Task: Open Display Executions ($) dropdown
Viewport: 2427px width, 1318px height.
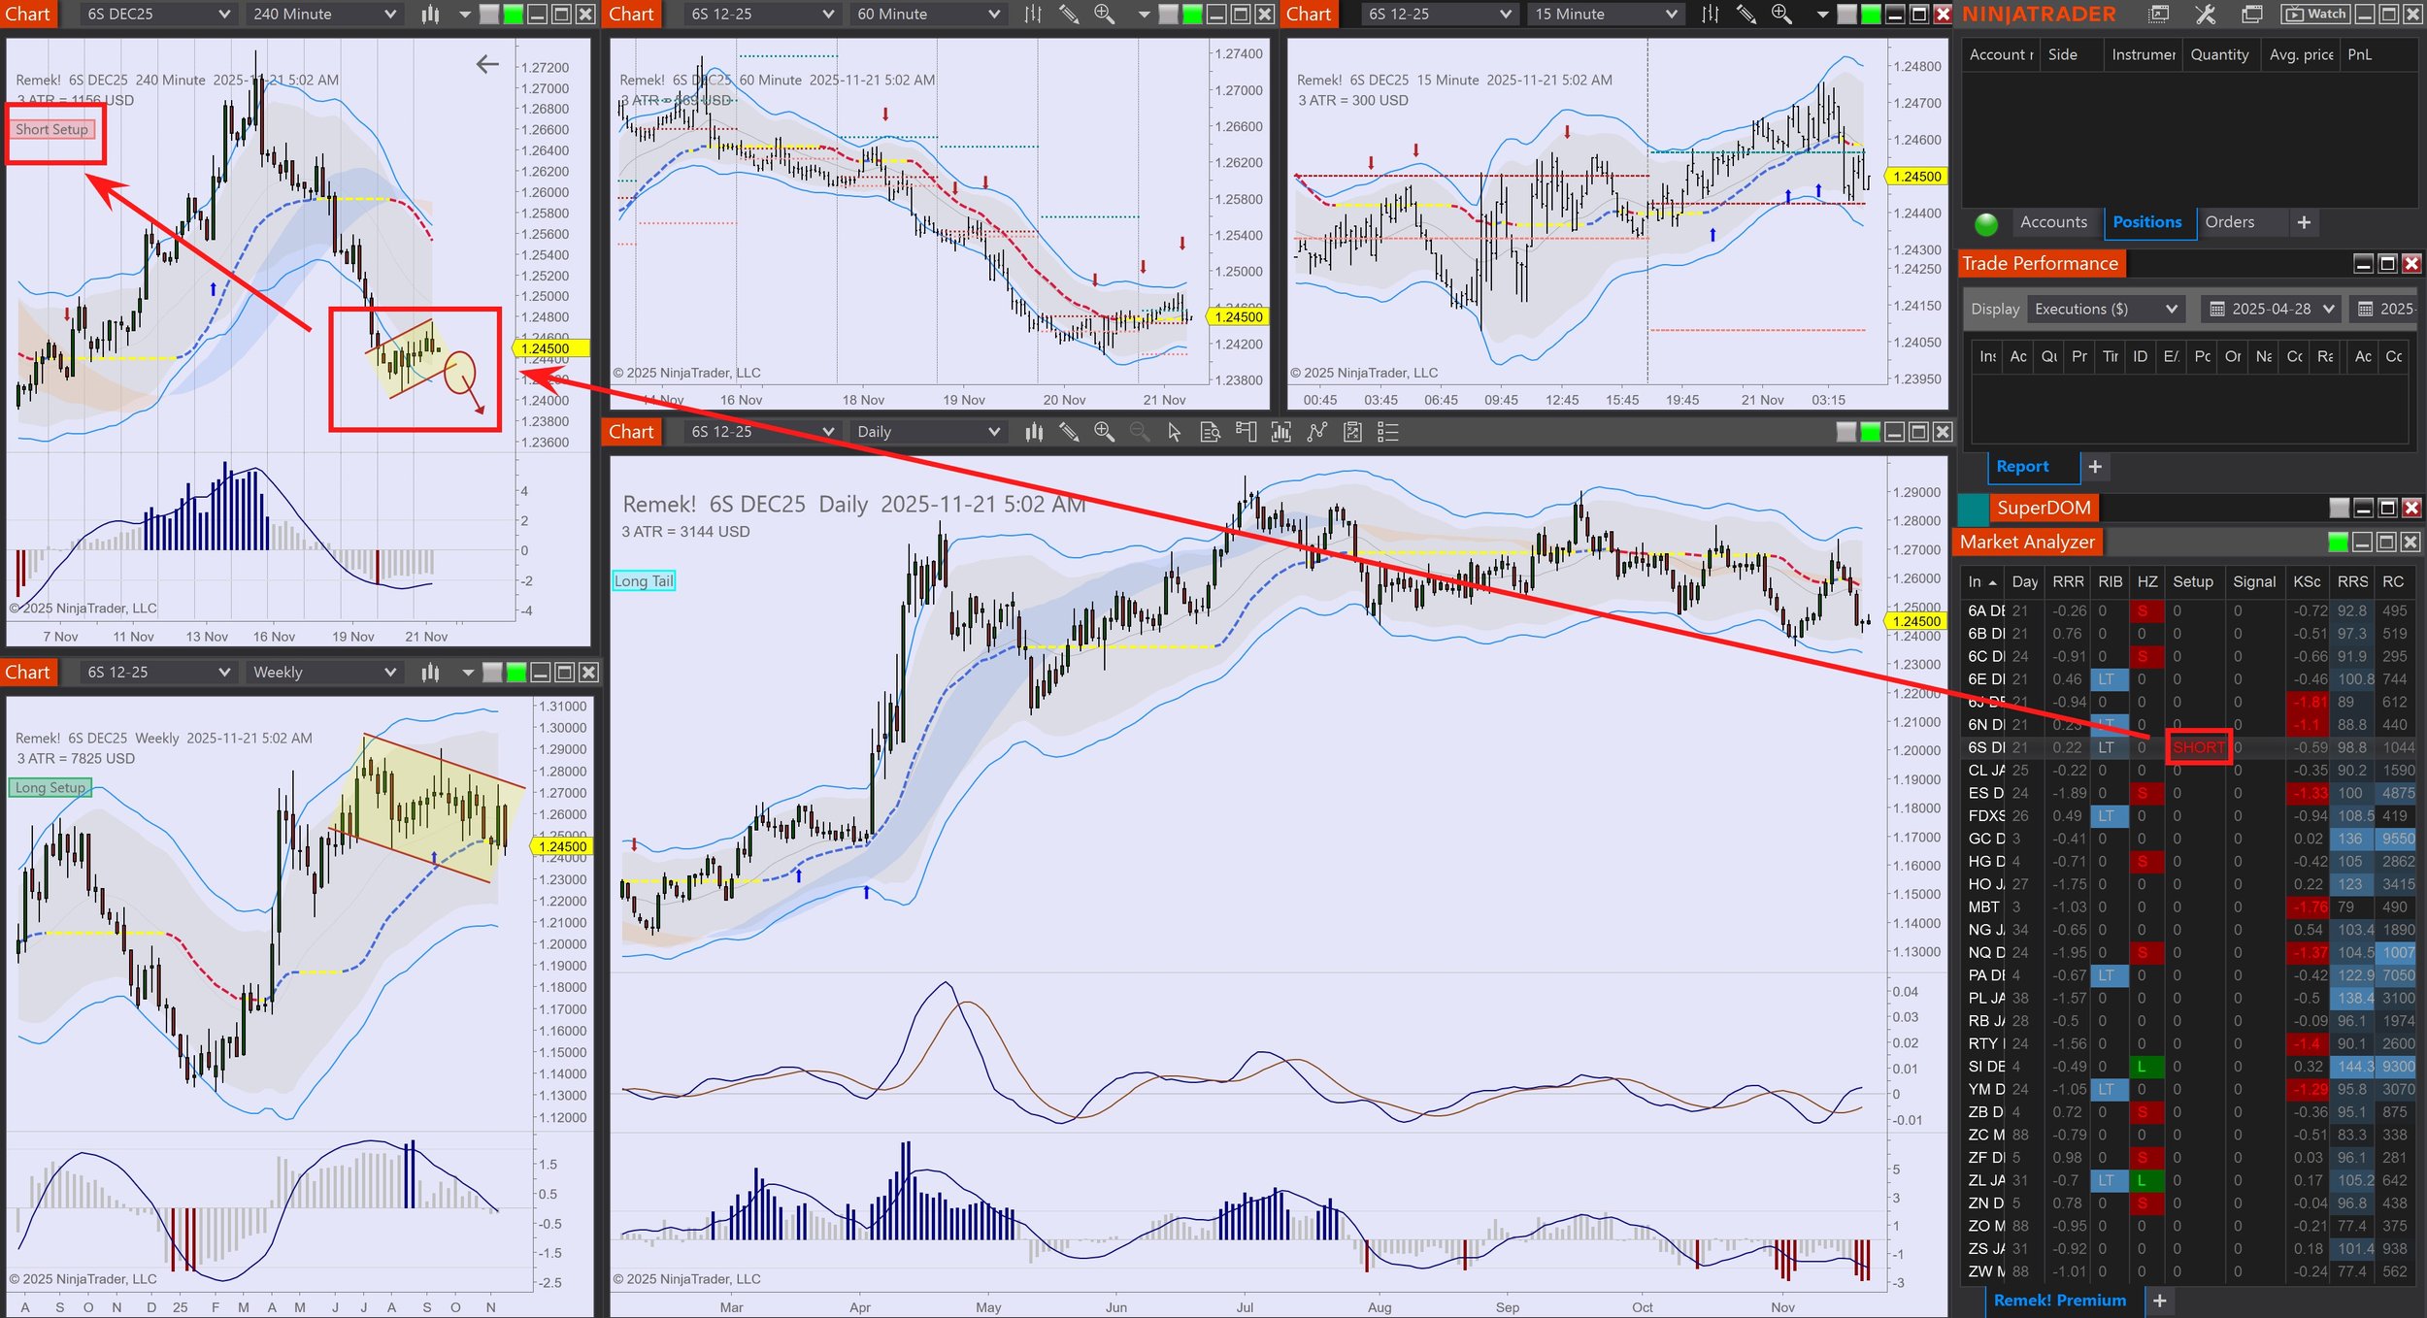Action: pyautogui.click(x=2106, y=309)
